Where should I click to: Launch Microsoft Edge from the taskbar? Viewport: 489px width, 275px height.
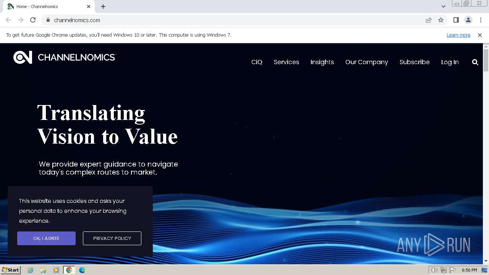click(82, 270)
